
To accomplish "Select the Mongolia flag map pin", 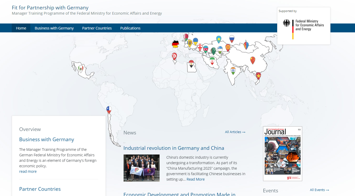I will tap(246, 46).
